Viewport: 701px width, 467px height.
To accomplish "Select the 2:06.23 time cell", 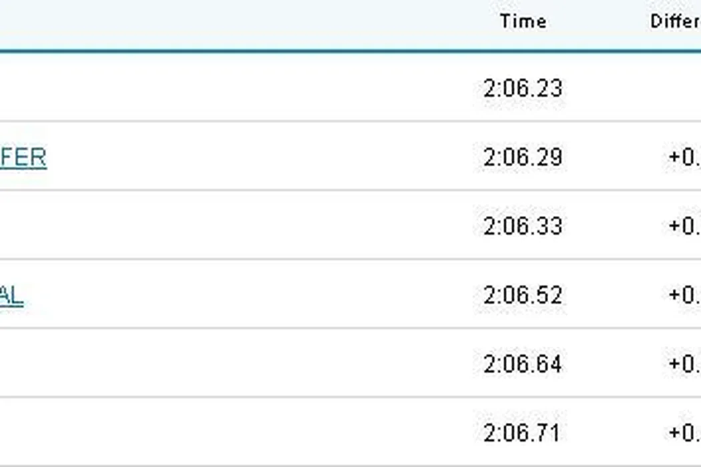I will [x=523, y=89].
